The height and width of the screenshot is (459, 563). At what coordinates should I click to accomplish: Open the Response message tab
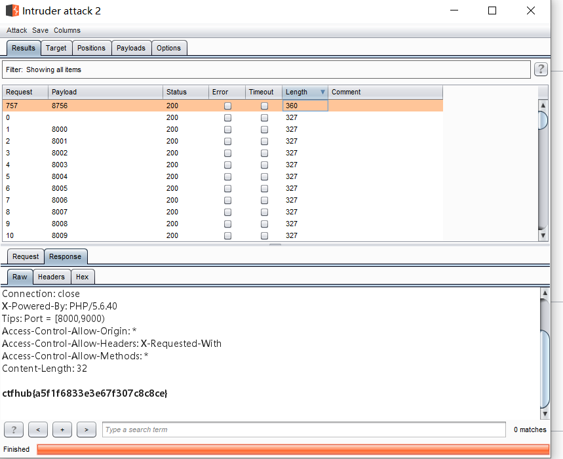66,256
